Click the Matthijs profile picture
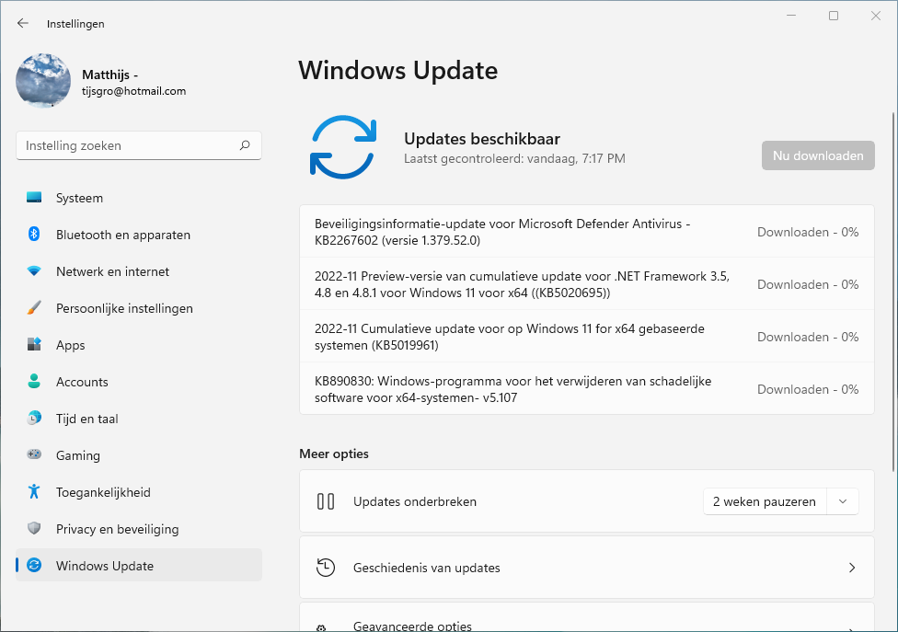The image size is (898, 632). point(43,81)
